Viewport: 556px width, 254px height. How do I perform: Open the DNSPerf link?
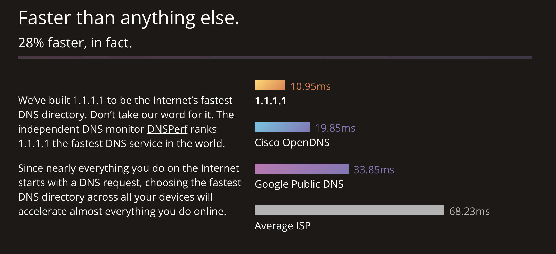tap(167, 129)
